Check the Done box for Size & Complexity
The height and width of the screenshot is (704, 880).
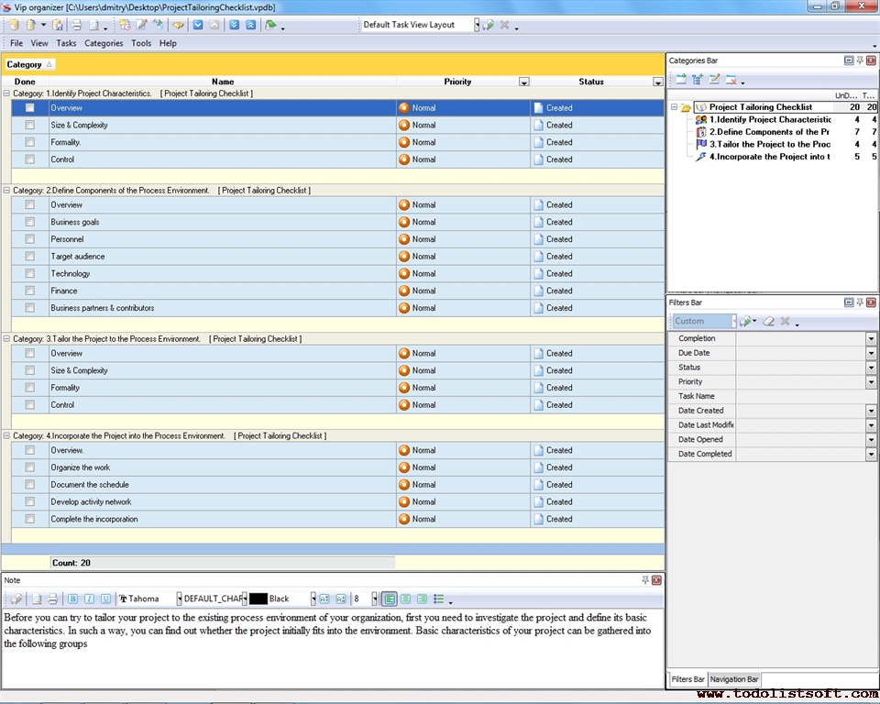click(x=30, y=126)
